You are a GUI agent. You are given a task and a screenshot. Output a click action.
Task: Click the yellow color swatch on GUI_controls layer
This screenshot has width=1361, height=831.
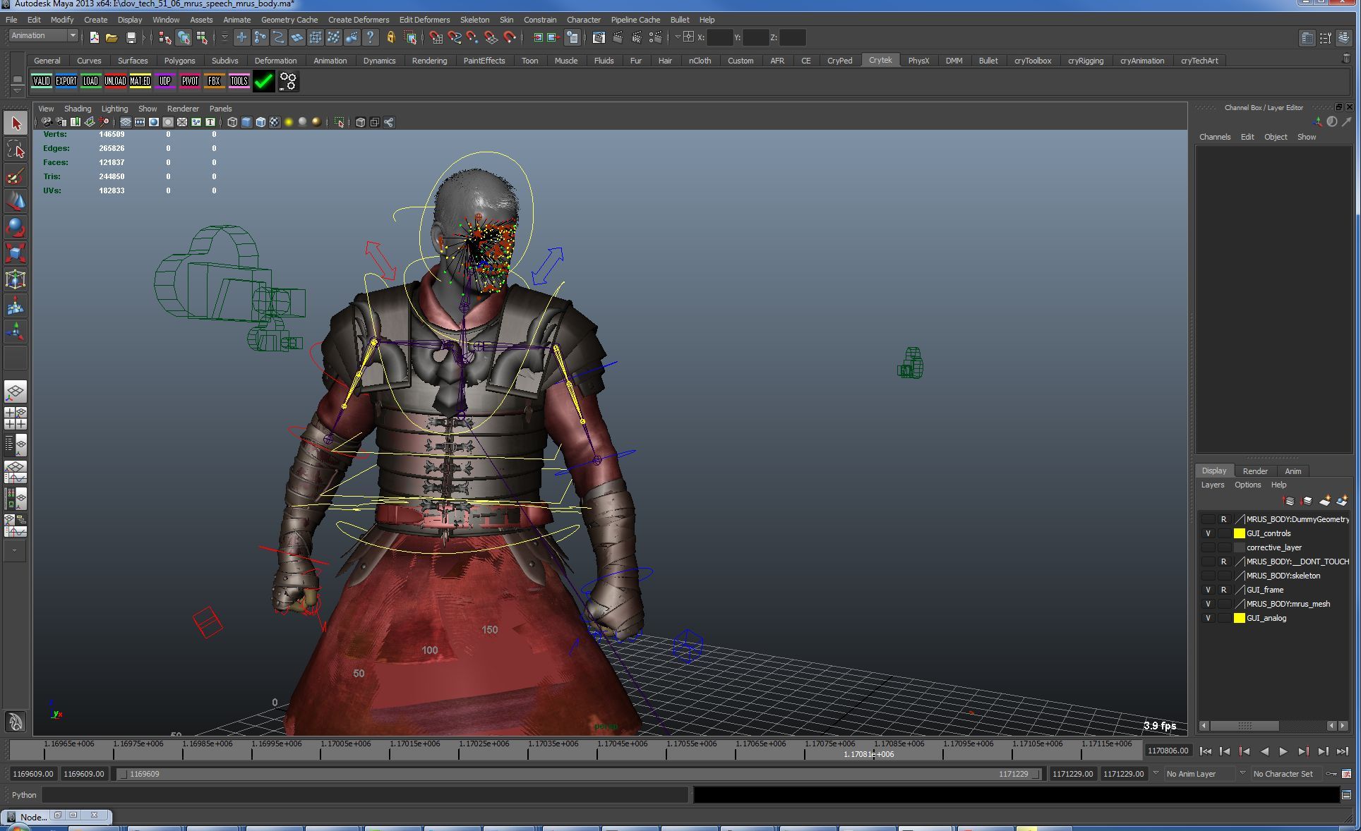1240,533
